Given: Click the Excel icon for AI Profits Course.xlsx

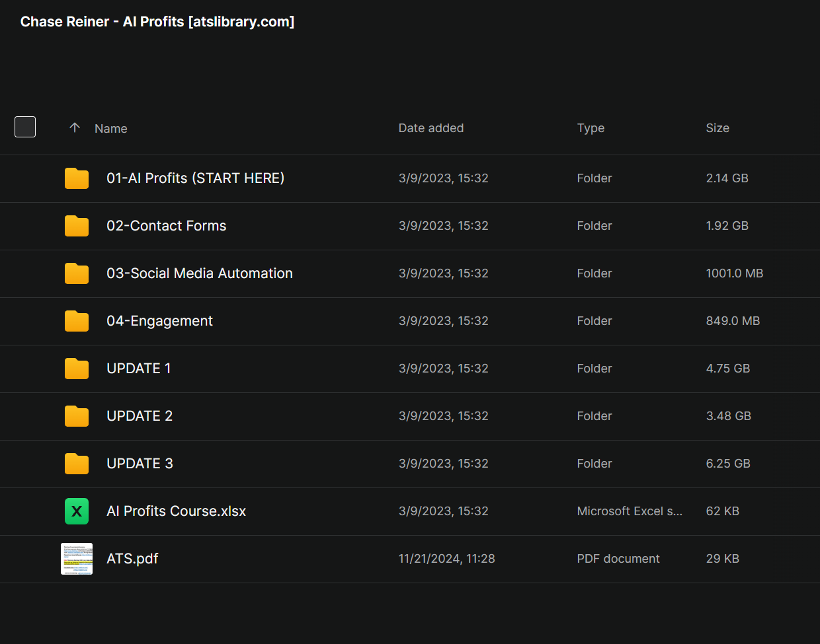Looking at the screenshot, I should point(77,511).
